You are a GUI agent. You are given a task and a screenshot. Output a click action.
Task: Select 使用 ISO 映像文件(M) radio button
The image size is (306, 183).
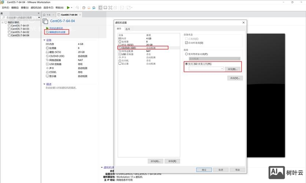point(187,64)
